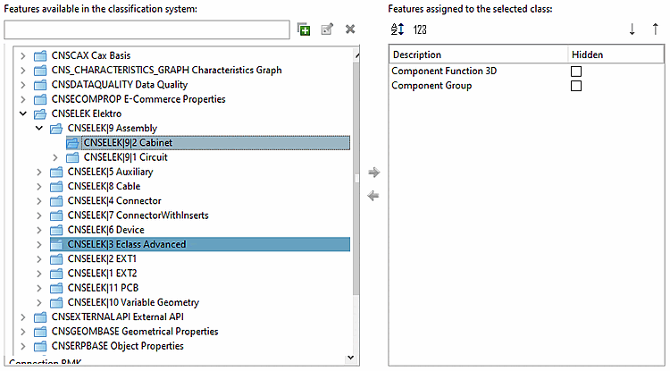This screenshot has width=670, height=371.
Task: Move selected feature down with arrow
Action: (x=632, y=30)
